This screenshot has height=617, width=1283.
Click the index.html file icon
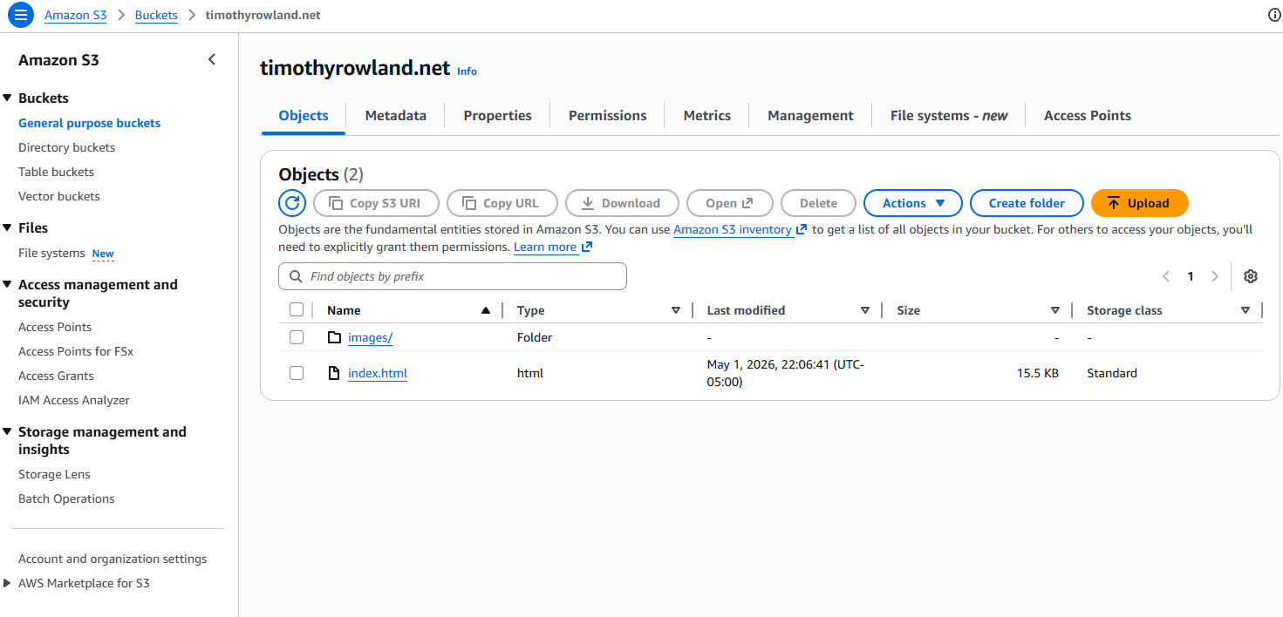tap(333, 373)
